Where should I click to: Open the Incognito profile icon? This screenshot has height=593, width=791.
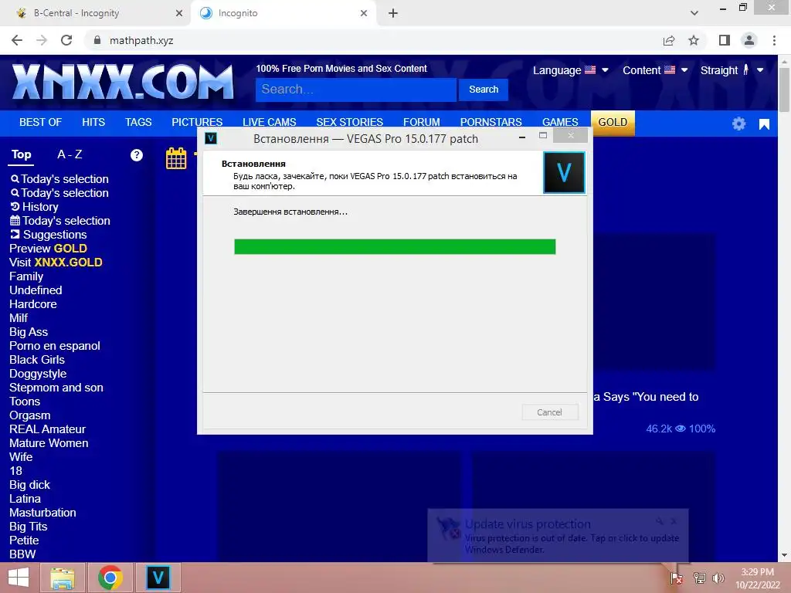click(x=749, y=40)
